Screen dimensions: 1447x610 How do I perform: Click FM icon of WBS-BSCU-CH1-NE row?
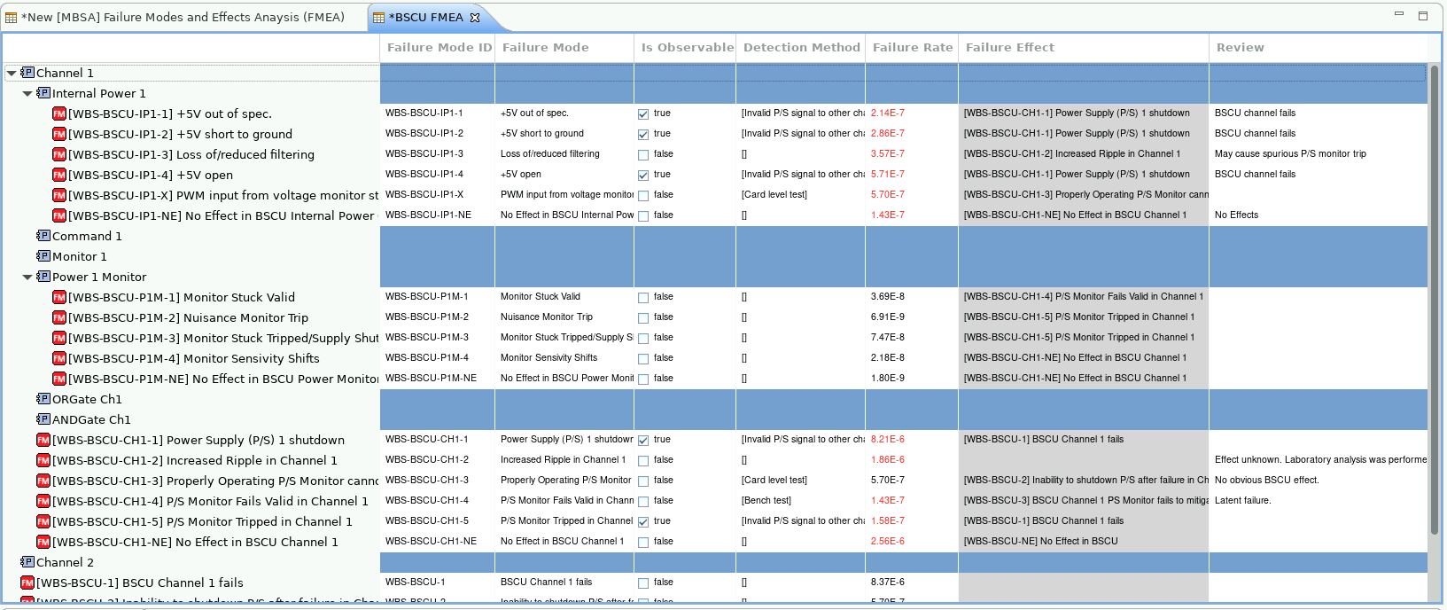[43, 542]
